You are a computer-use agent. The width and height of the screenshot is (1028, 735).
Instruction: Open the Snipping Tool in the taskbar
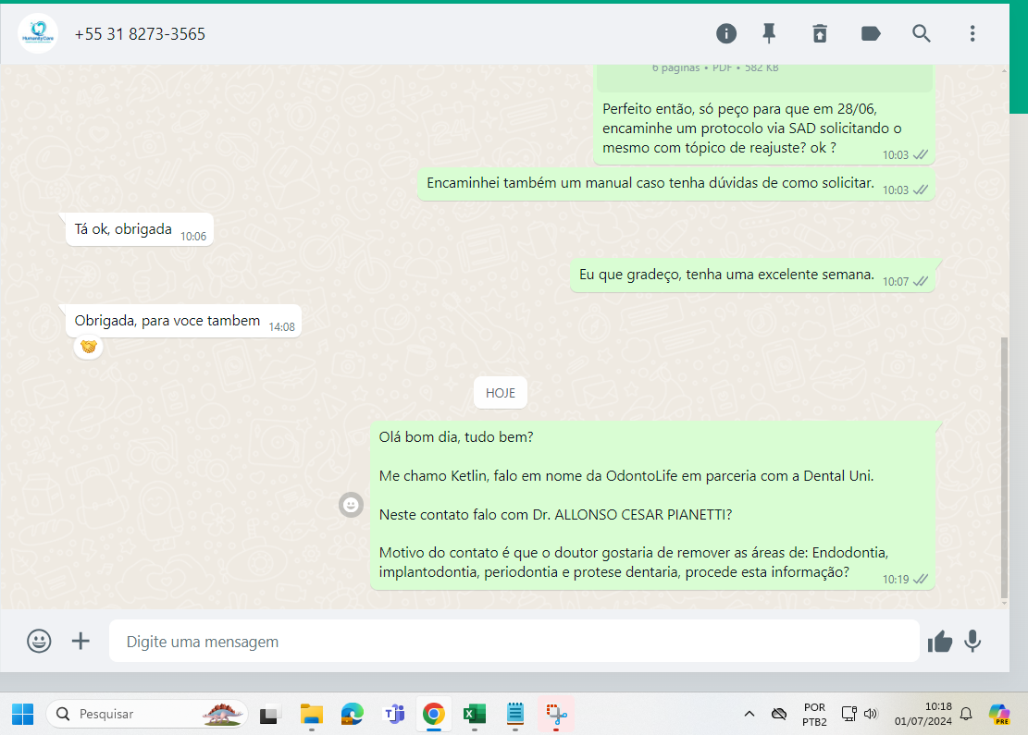pos(556,714)
